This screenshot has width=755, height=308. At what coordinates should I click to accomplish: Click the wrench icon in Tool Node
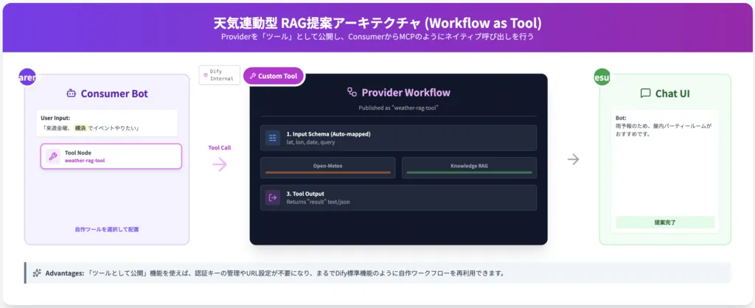[x=53, y=156]
